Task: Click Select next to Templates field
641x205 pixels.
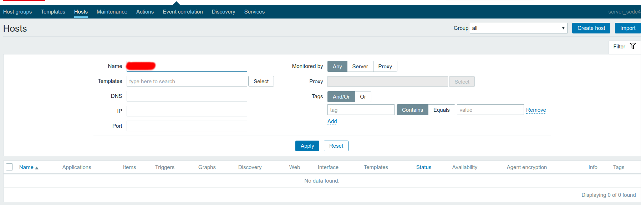Action: pos(261,82)
